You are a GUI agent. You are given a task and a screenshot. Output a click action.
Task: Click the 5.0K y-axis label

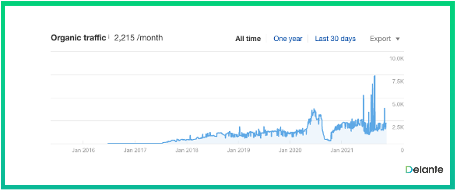(397, 105)
